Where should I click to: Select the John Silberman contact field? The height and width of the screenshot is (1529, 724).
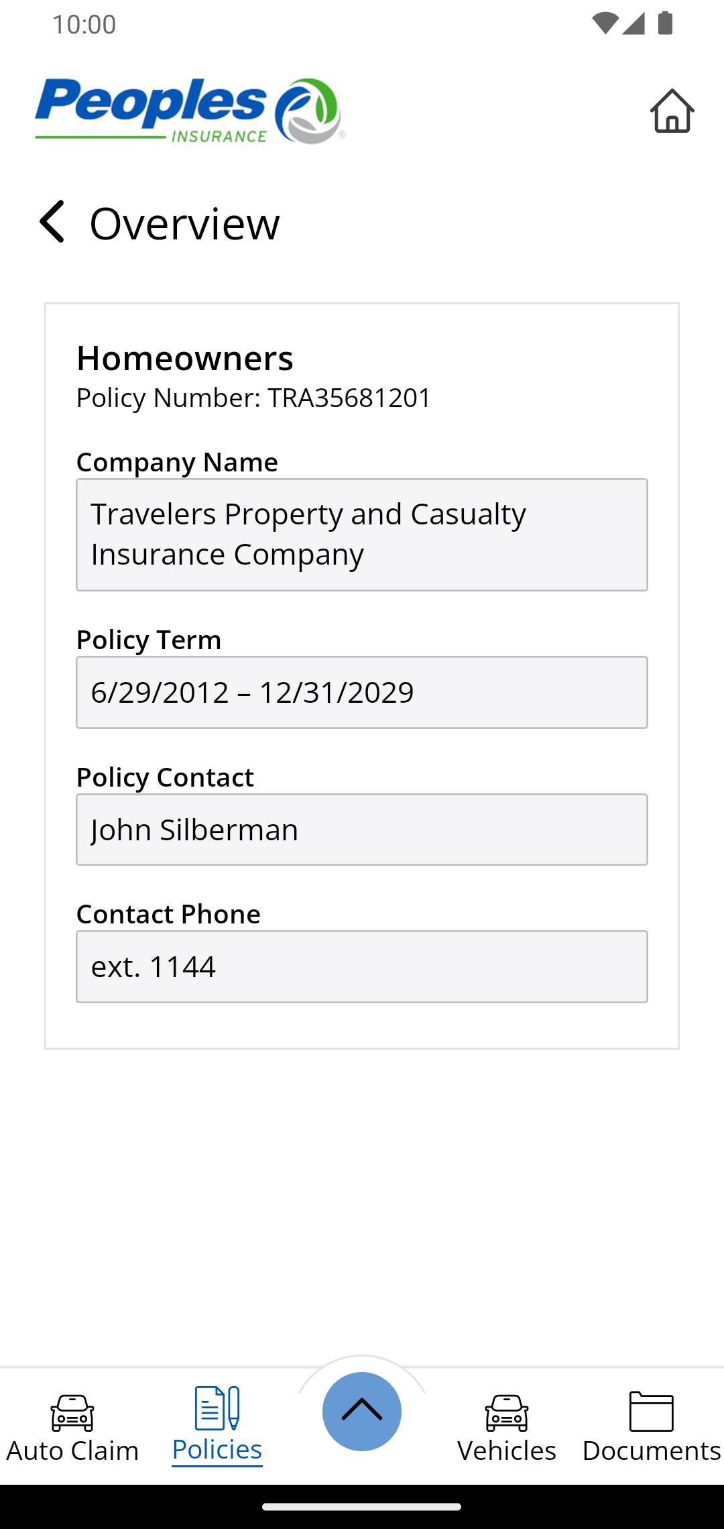[x=362, y=830]
